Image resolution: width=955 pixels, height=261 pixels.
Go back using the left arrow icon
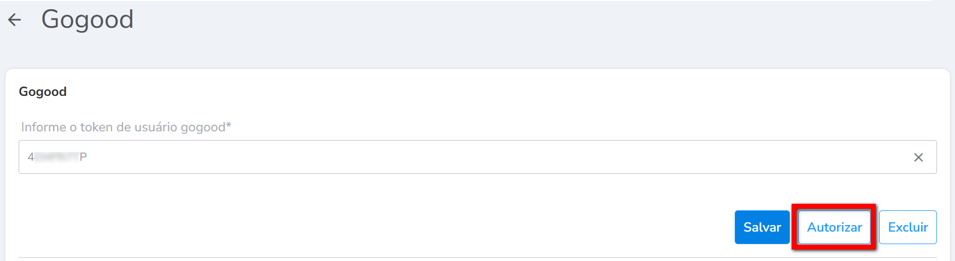15,20
